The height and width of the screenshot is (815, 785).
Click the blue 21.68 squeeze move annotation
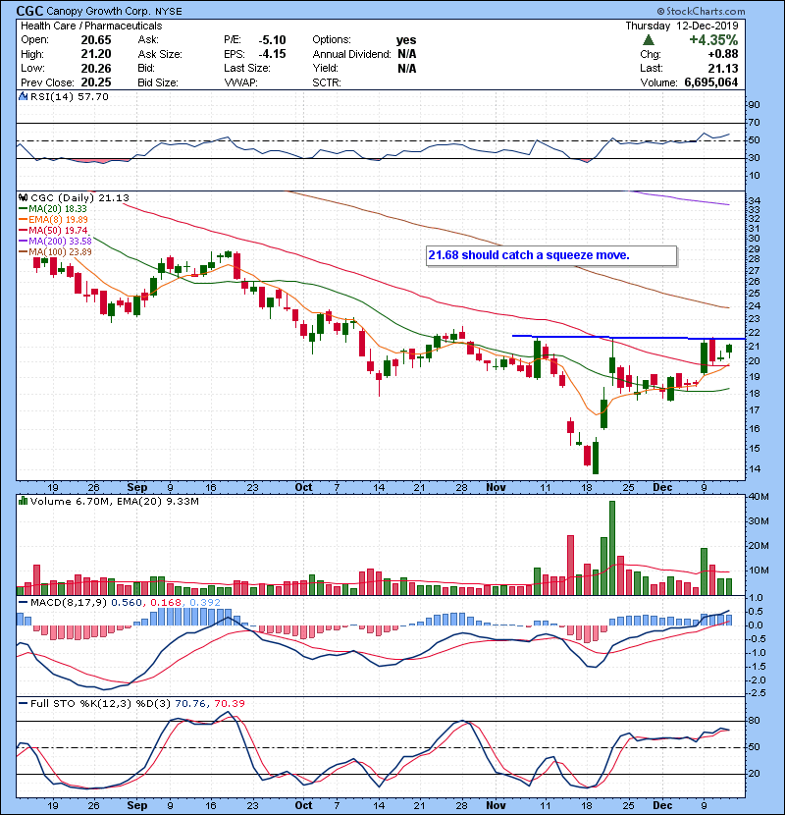[x=551, y=255]
